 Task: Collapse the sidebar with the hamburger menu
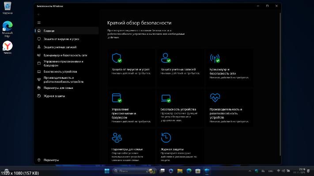tap(39, 22)
